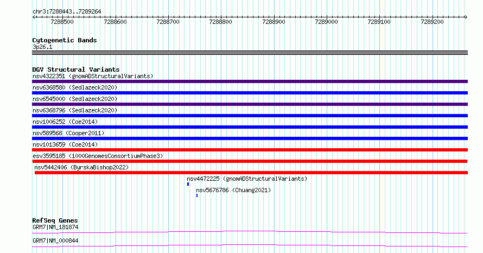The image size is (483, 253).
Task: Select variant label nsv5442406 (ByrskaBishop2022)
Action: 81,167
